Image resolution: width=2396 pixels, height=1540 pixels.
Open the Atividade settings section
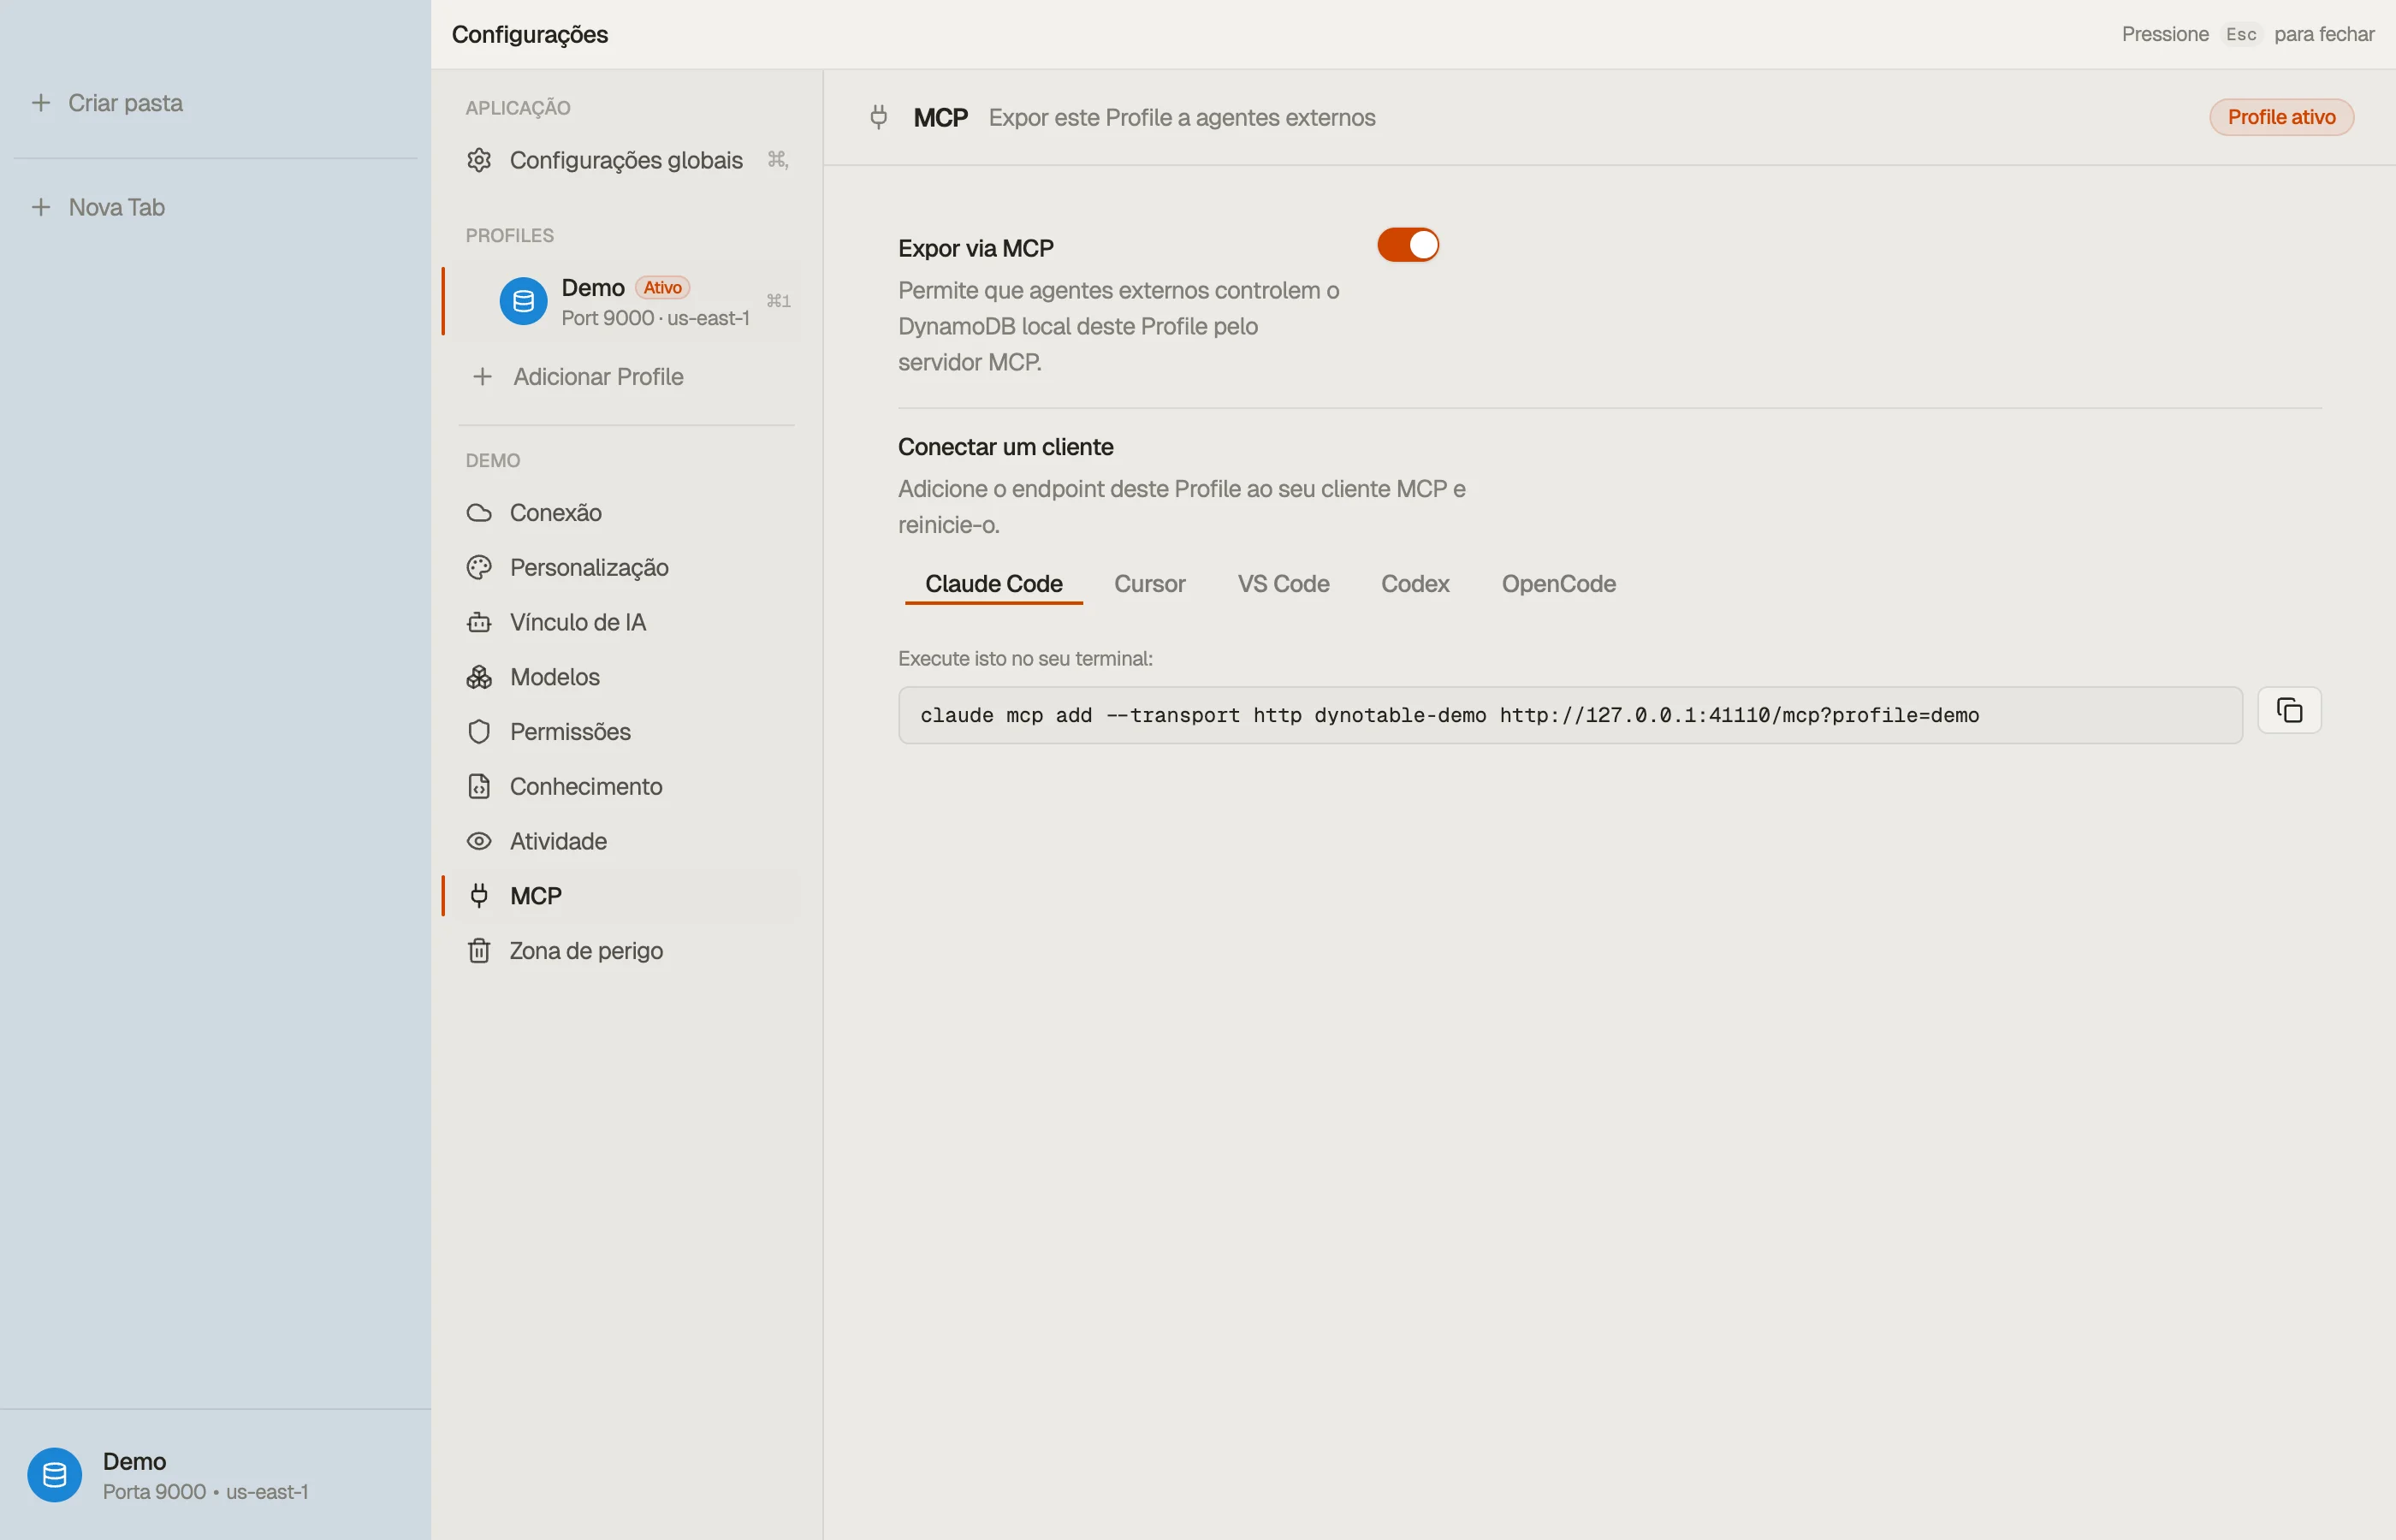pos(626,841)
